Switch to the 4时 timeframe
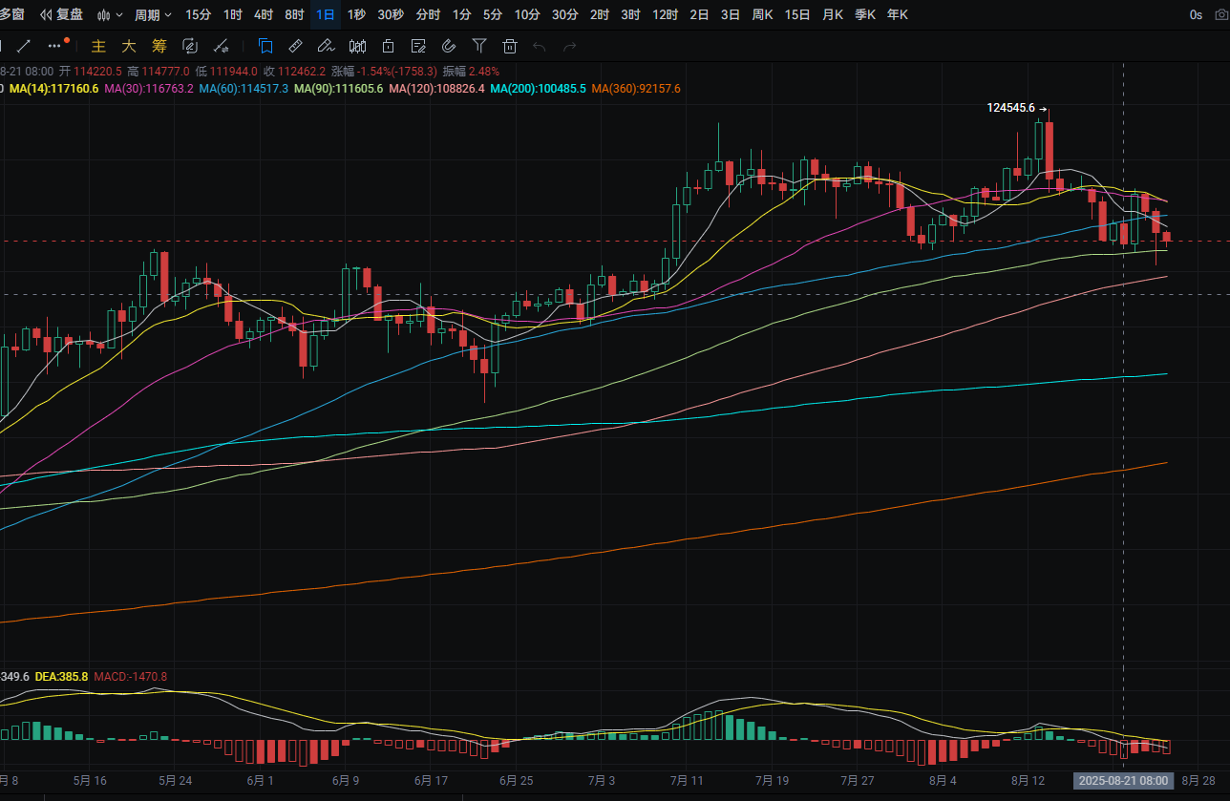The height and width of the screenshot is (801, 1230). click(264, 14)
